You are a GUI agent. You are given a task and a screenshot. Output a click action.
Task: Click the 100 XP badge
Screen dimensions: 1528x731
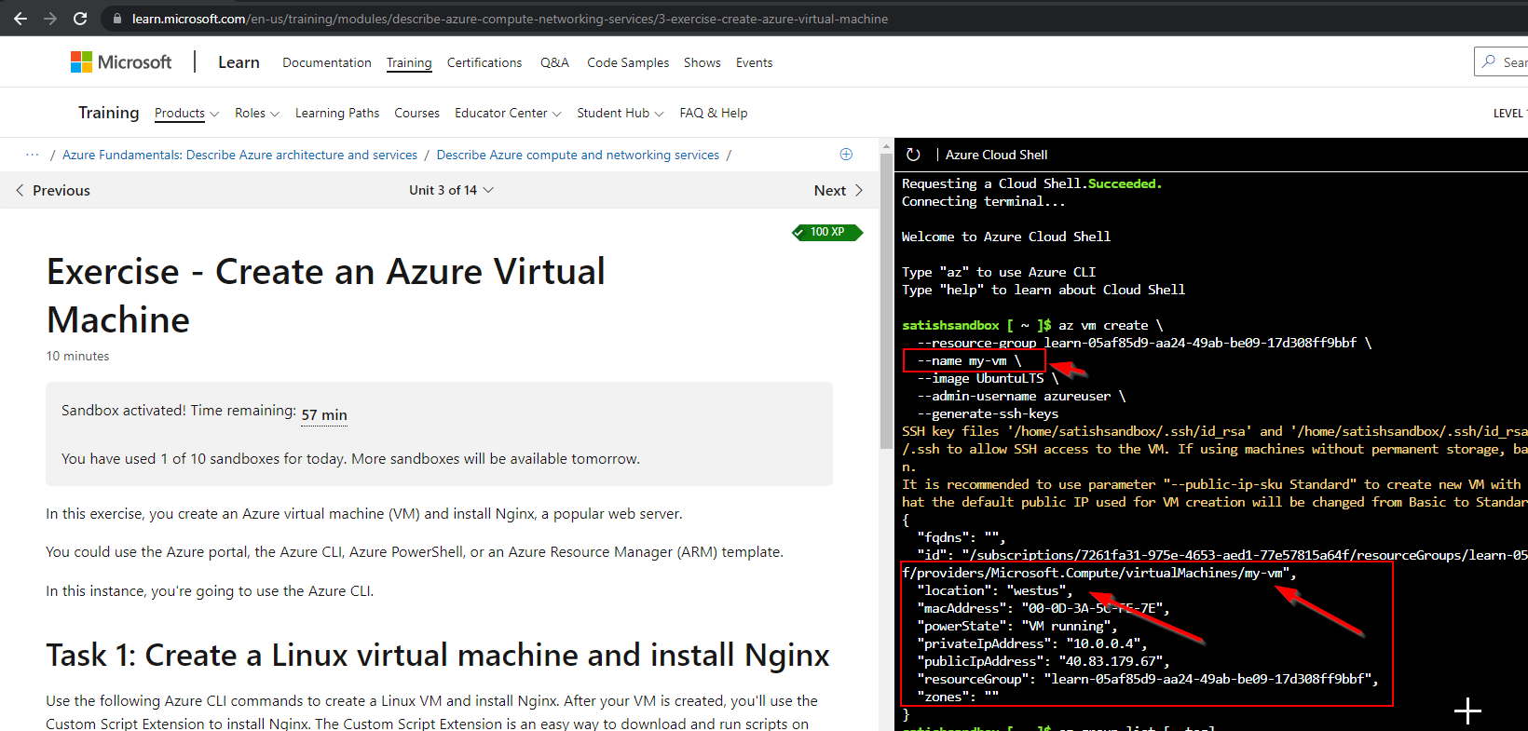827,232
